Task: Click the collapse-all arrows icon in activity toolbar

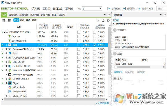Action: click(x=98, y=20)
